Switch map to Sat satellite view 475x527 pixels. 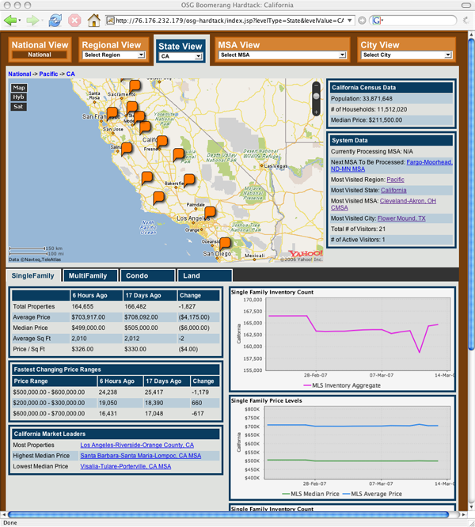click(19, 107)
